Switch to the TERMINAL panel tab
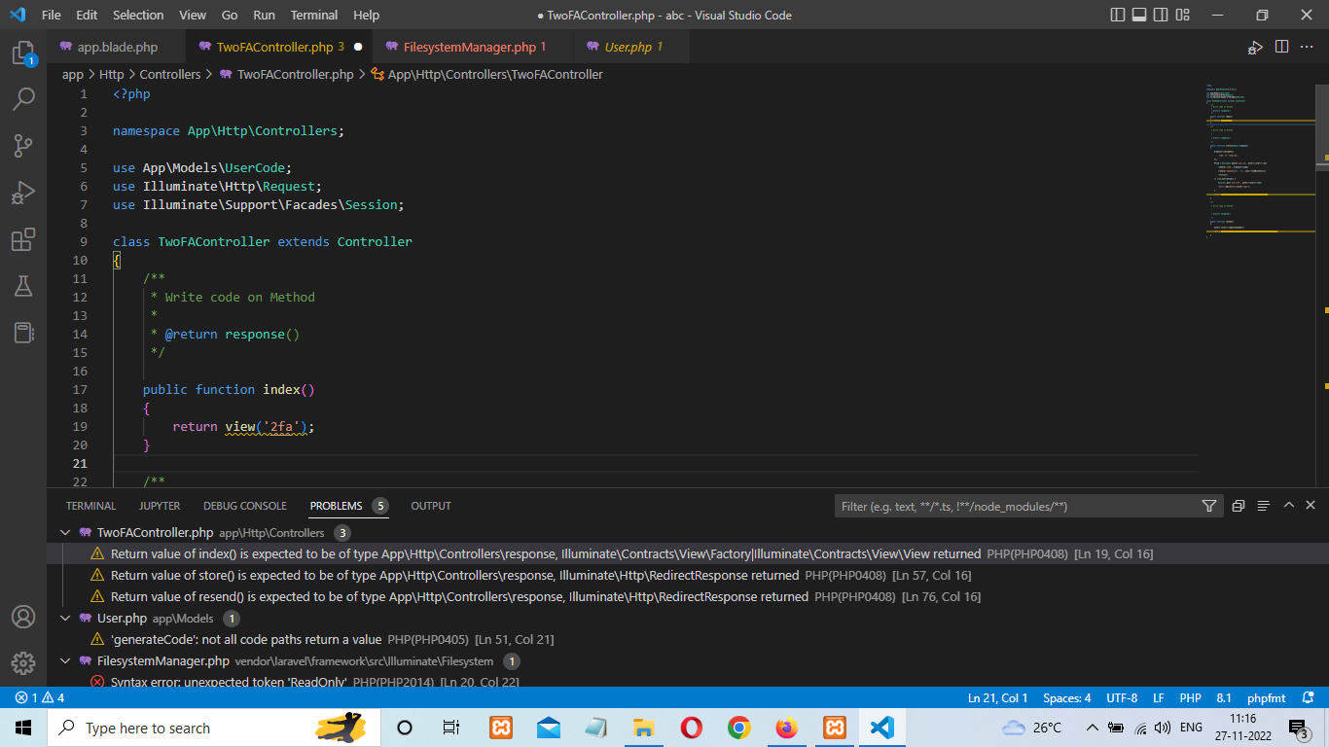Screen dimensions: 1329x747 tap(90, 506)
